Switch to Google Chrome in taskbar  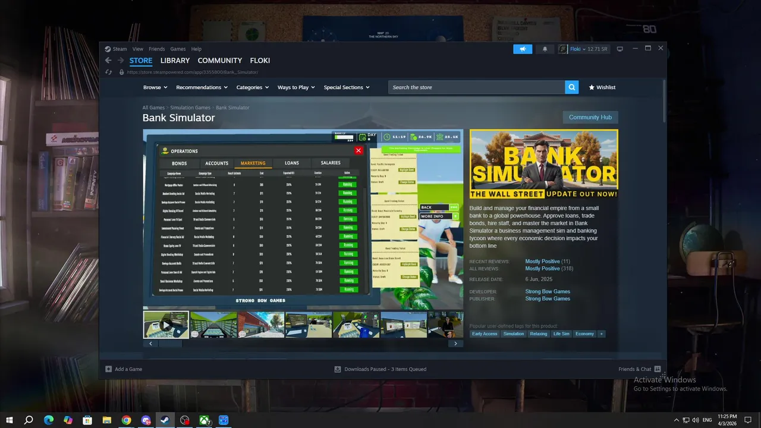tap(126, 420)
